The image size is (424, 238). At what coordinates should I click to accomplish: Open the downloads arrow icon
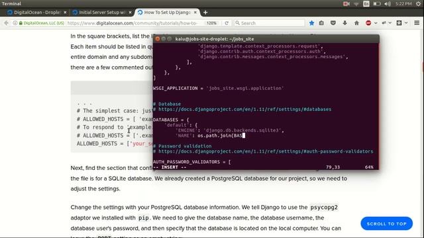tap(344, 23)
